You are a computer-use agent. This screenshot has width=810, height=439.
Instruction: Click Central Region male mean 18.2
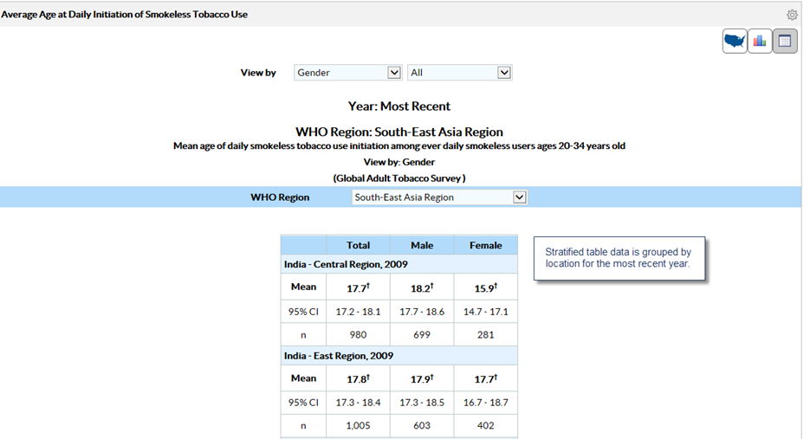422,288
